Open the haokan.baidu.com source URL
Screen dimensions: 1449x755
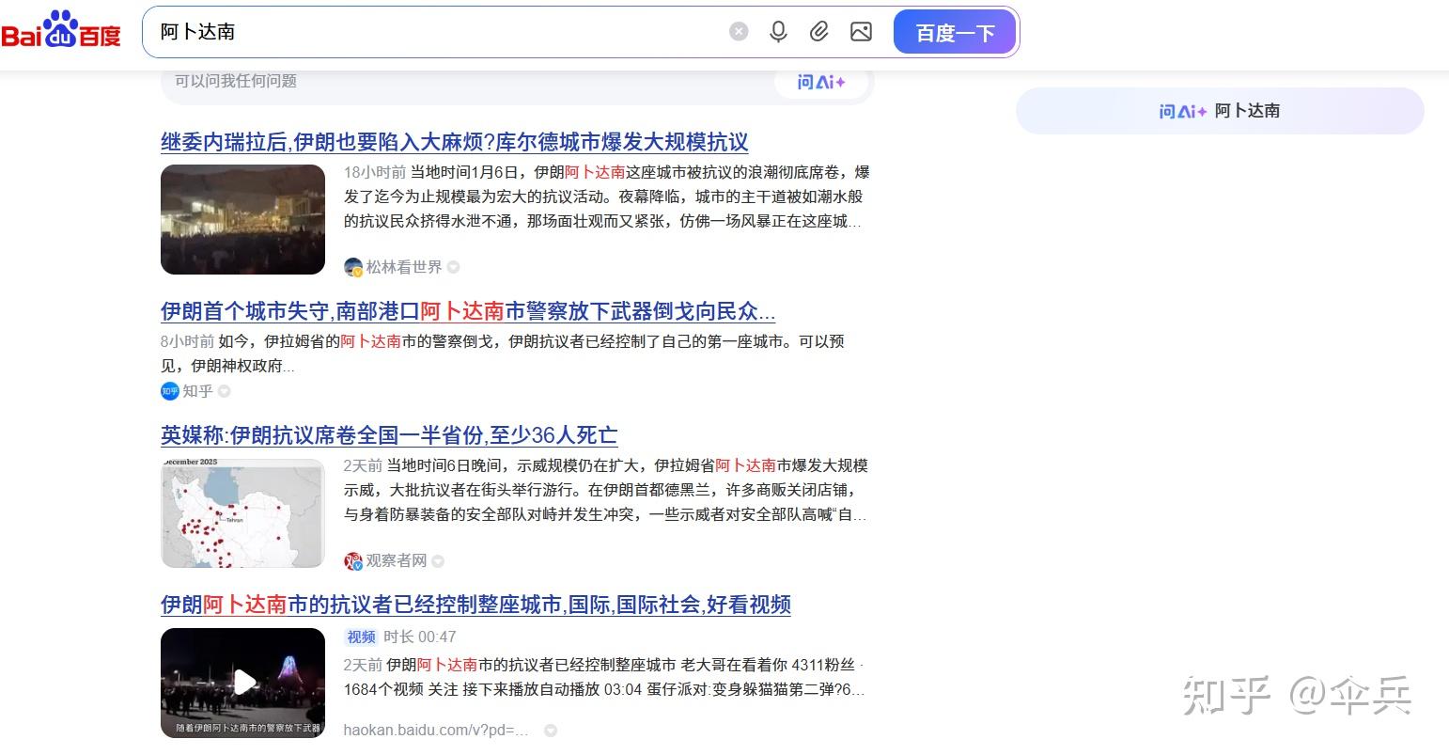coord(436,730)
